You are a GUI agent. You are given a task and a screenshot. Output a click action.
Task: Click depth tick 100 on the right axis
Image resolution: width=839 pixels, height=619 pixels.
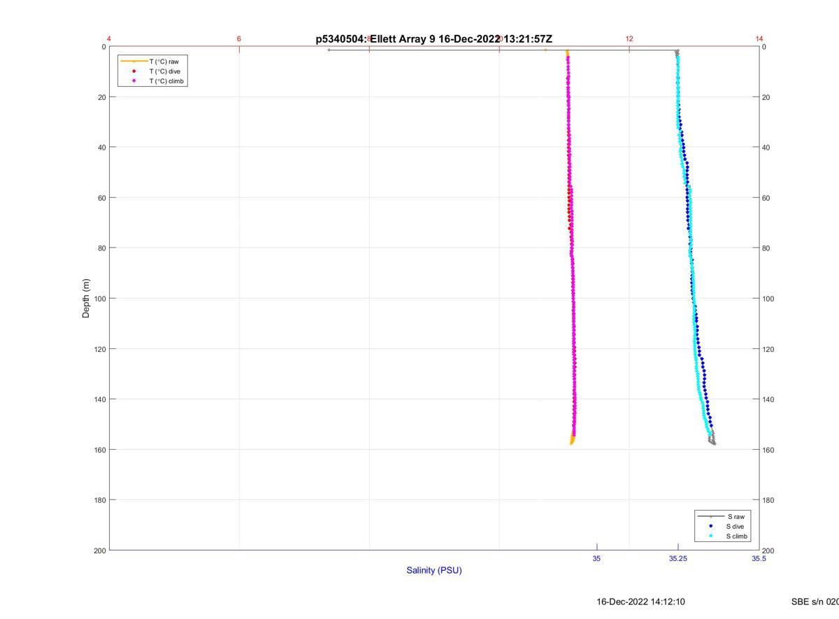(768, 299)
